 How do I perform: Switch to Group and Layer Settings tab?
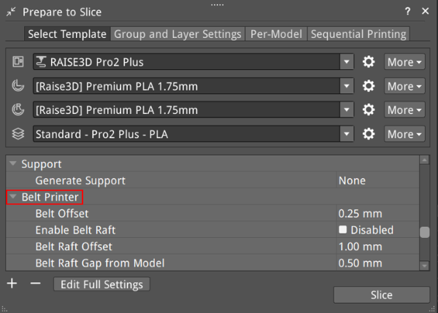click(x=177, y=34)
